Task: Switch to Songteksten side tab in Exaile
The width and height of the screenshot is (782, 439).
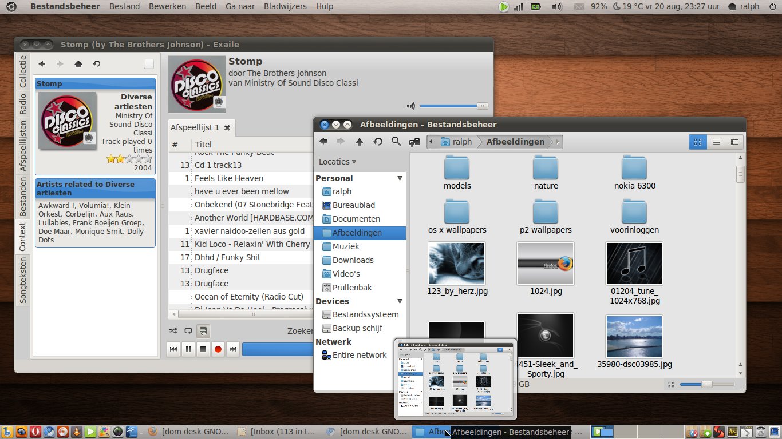Action: pos(23,280)
